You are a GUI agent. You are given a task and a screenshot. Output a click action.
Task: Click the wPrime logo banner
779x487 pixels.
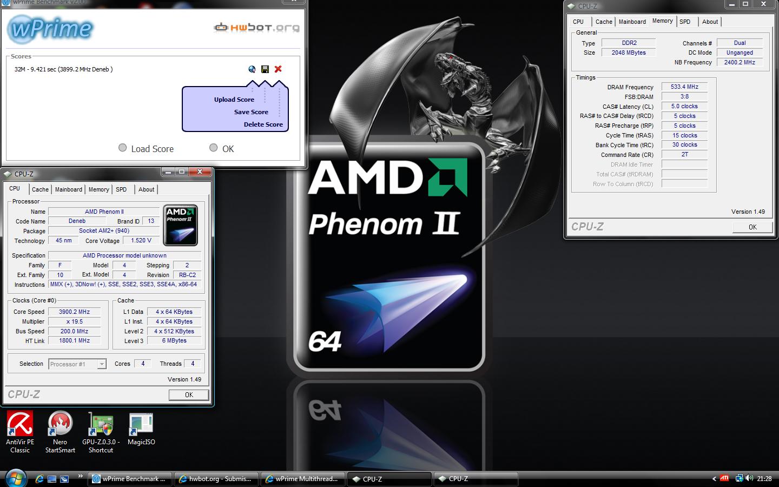pyautogui.click(x=51, y=29)
